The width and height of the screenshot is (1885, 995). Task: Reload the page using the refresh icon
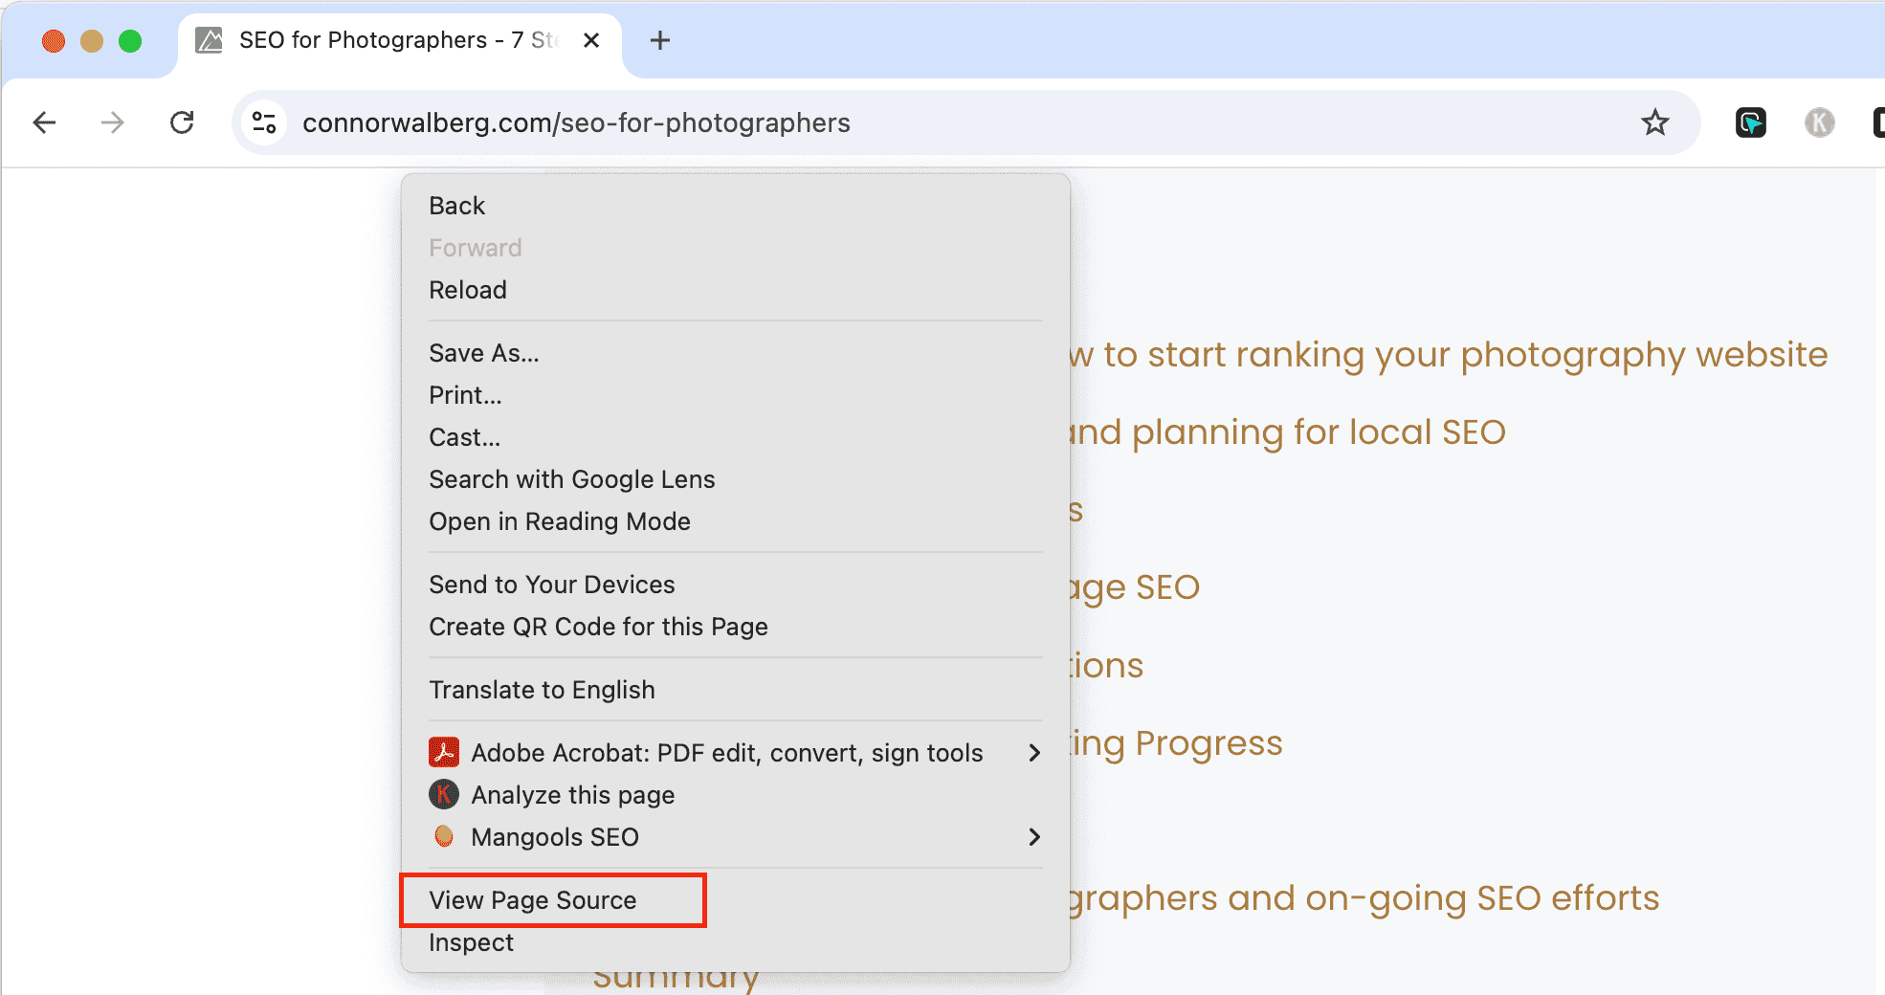(x=182, y=122)
